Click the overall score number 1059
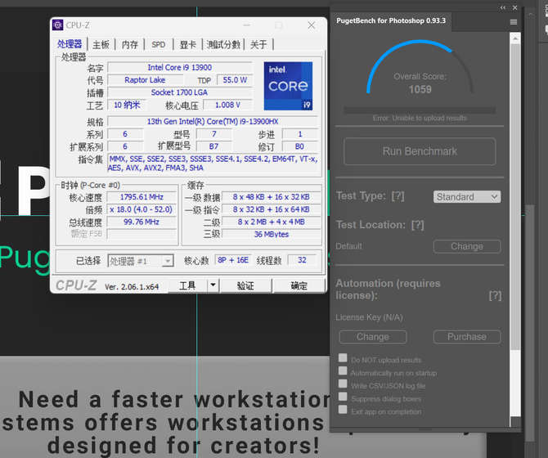This screenshot has height=458, width=548. click(420, 89)
